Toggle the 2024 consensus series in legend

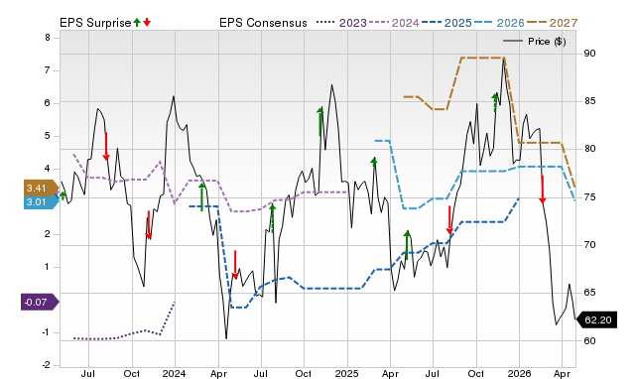pos(394,23)
